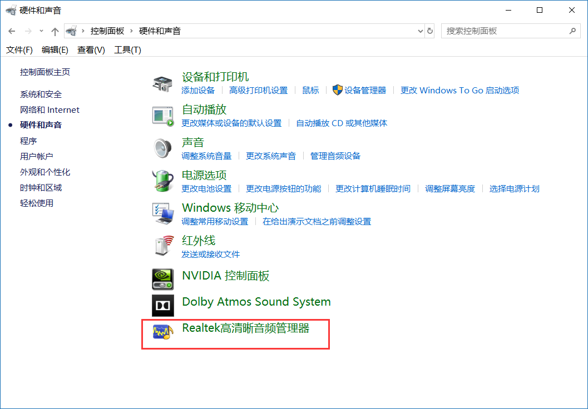This screenshot has width=588, height=409.
Task: Select 用户帐户 in sidebar
Action: [x=36, y=156]
